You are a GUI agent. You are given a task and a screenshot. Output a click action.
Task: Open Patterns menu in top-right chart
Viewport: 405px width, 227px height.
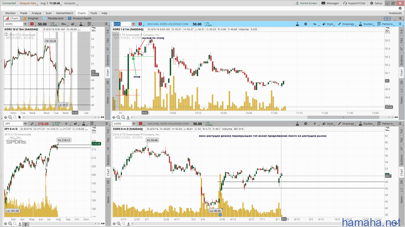(x=385, y=24)
